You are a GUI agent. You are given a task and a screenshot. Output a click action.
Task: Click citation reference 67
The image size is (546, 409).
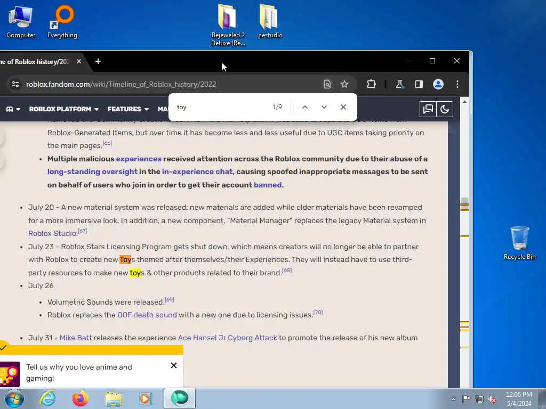point(82,231)
